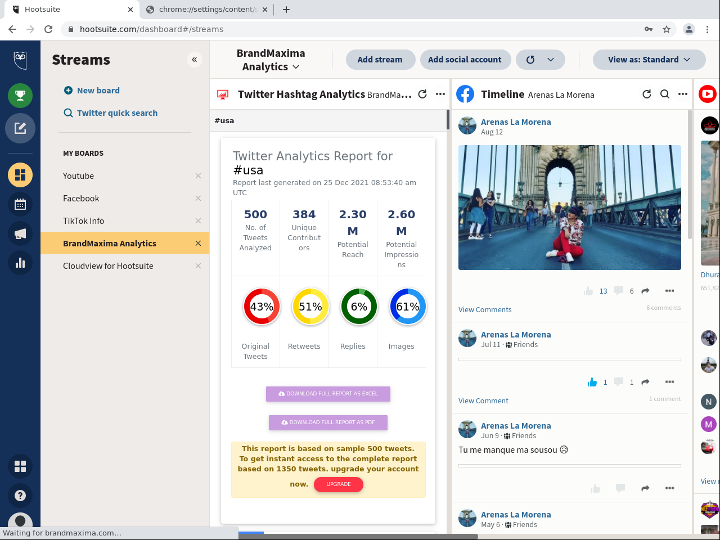The image size is (720, 540).
Task: Open the Apps grid icon
Action: (20, 466)
